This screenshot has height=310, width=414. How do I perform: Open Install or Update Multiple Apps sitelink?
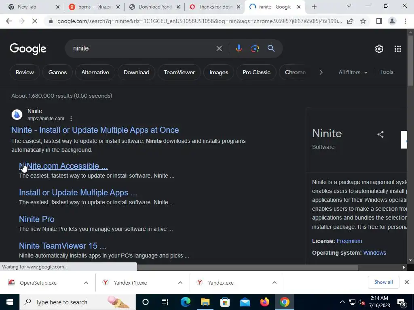click(78, 193)
